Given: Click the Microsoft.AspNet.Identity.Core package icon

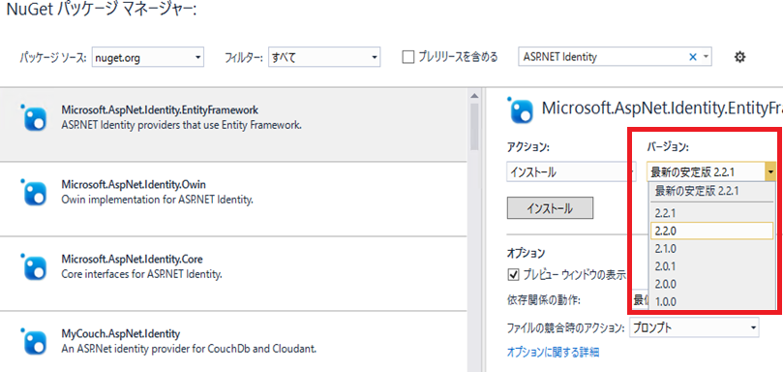Looking at the screenshot, I should pos(34,266).
